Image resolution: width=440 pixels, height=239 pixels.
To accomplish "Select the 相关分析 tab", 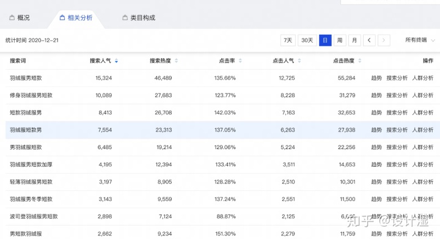I will click(76, 18).
